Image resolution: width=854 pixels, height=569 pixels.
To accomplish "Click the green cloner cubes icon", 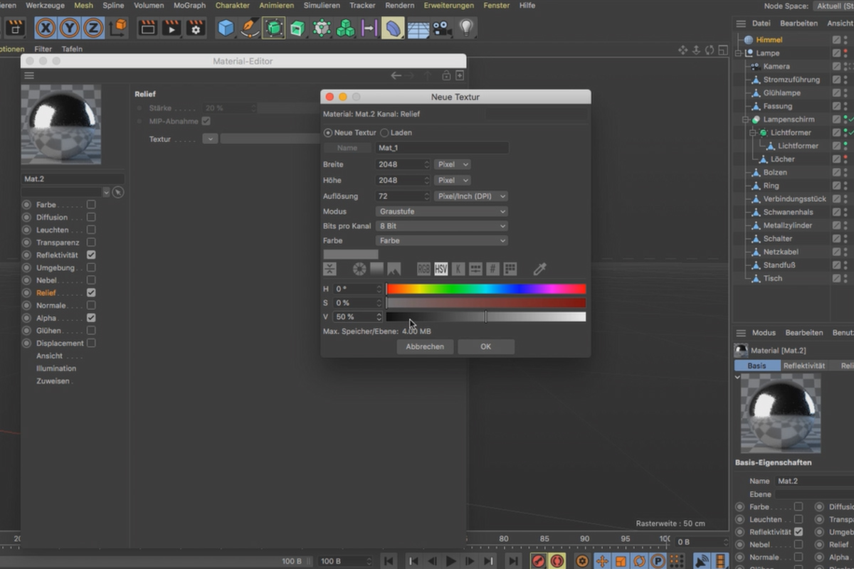I will pos(346,28).
